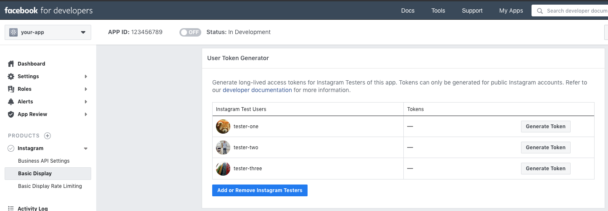Click the Dashboard home icon
Screen dimensions: 608x211
[x=11, y=64]
